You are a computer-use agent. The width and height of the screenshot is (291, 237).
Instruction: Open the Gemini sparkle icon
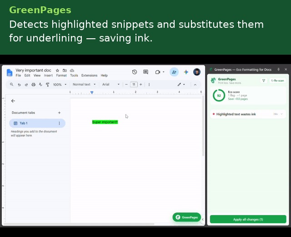(x=186, y=72)
